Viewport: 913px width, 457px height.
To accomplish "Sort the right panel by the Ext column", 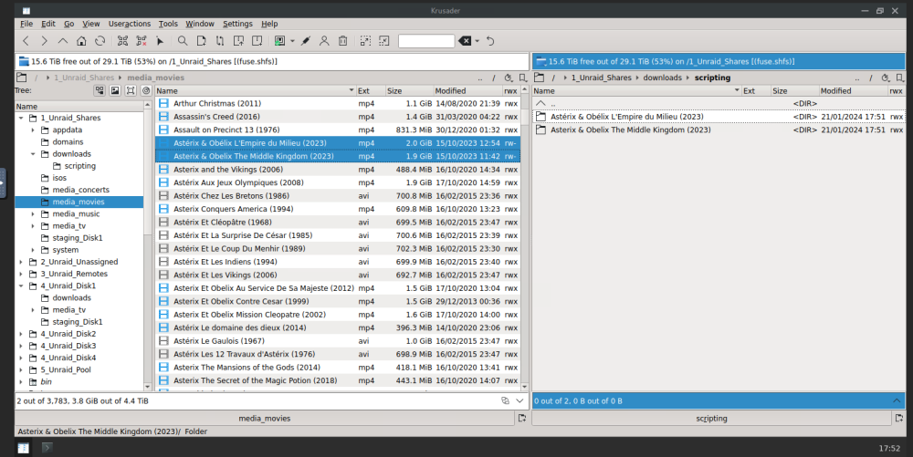I will pos(756,90).
